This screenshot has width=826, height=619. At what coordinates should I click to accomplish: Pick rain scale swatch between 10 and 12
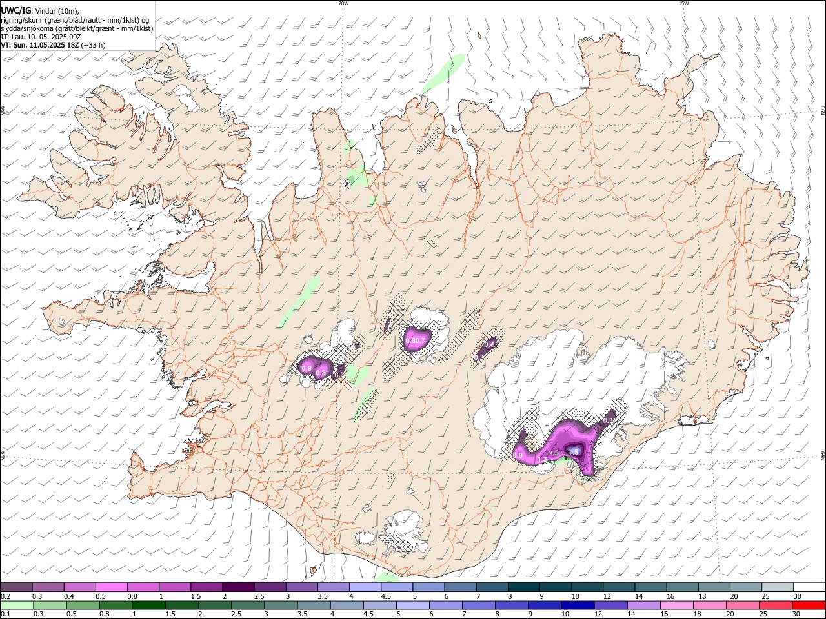coord(578,605)
